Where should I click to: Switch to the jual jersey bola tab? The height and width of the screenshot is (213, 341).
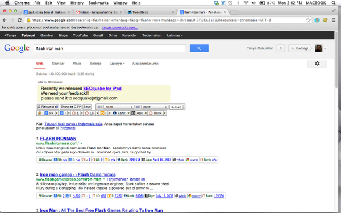[47, 12]
